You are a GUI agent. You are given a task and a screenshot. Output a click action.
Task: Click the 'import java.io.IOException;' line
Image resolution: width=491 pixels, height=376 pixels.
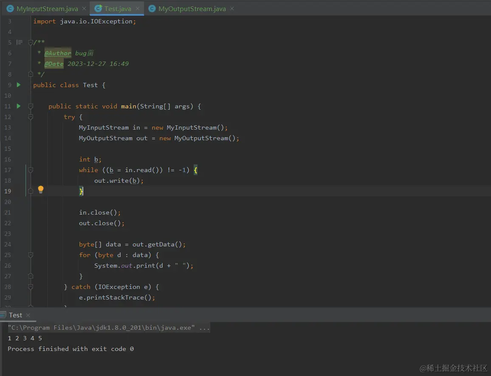pos(85,21)
